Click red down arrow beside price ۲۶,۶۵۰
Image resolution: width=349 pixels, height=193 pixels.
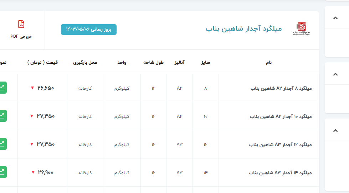tap(32, 88)
